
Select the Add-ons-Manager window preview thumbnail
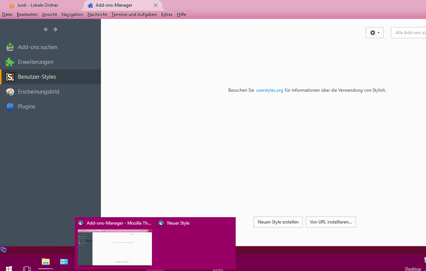point(115,247)
